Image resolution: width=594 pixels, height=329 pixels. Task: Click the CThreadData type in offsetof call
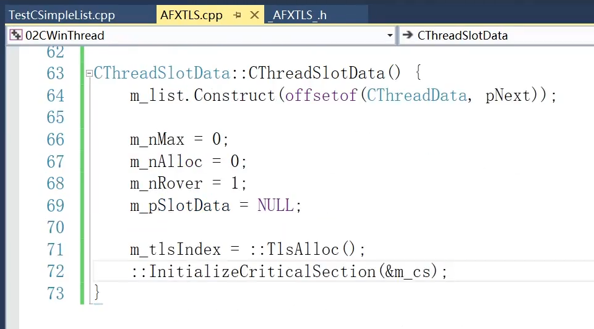pyautogui.click(x=416, y=95)
